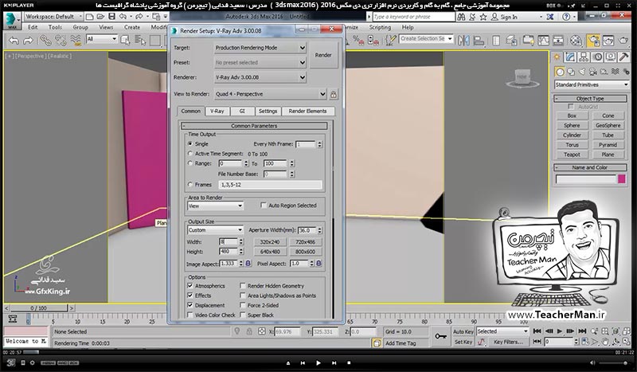Click the Auto Key button

[x=463, y=331]
